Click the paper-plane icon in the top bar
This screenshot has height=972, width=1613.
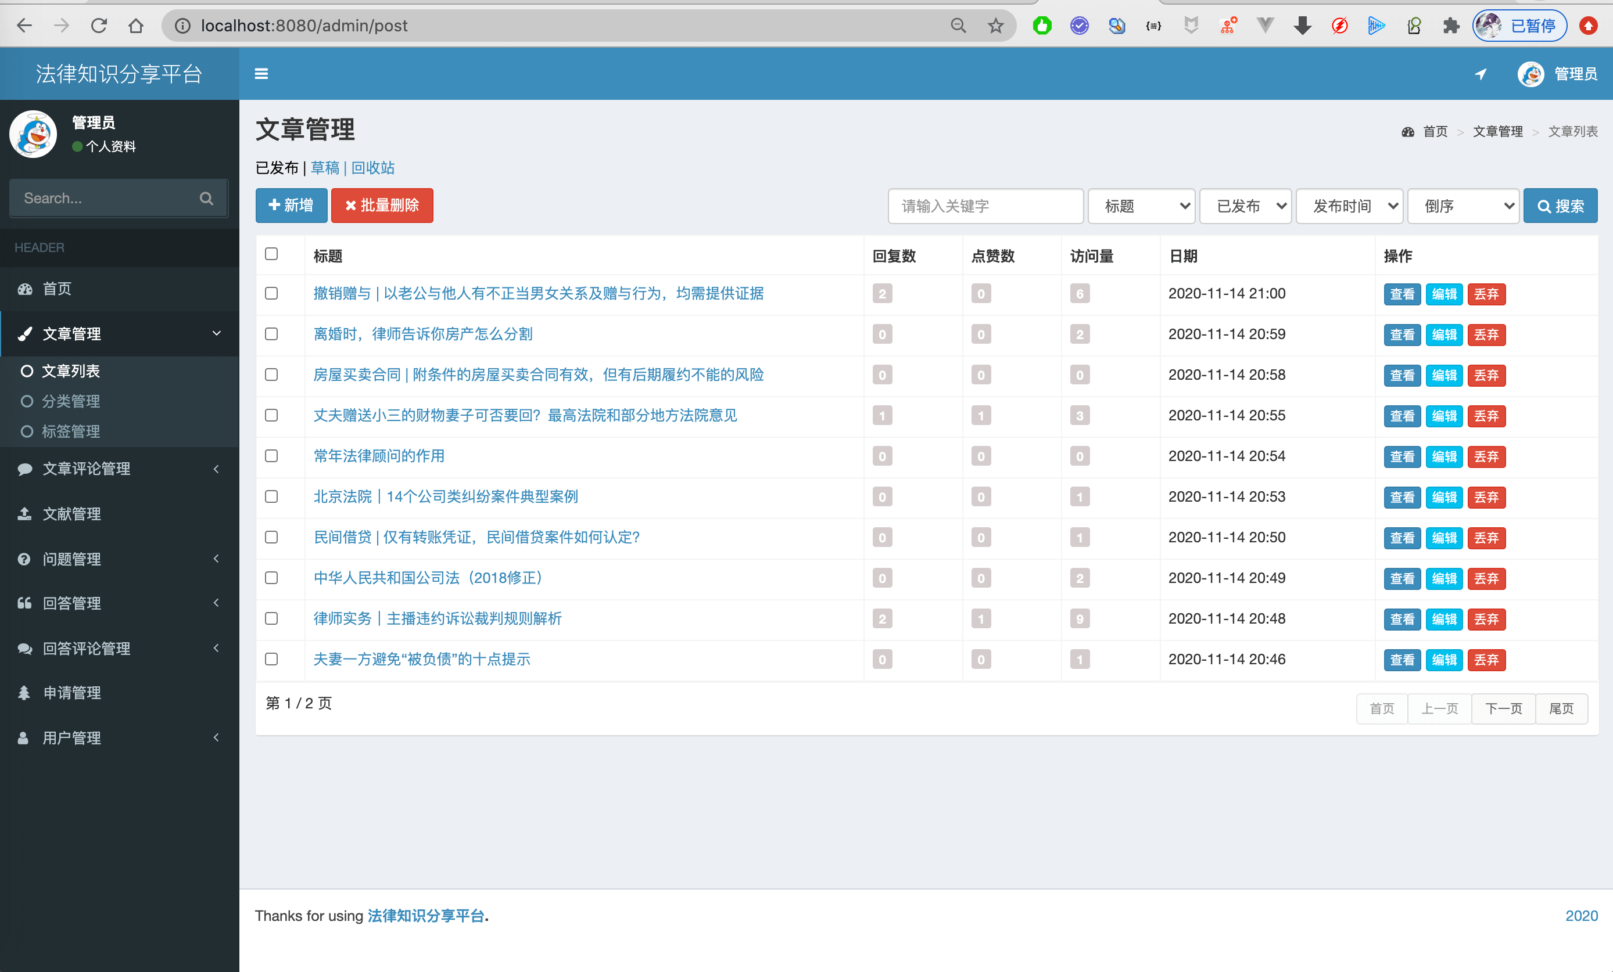coord(1480,74)
